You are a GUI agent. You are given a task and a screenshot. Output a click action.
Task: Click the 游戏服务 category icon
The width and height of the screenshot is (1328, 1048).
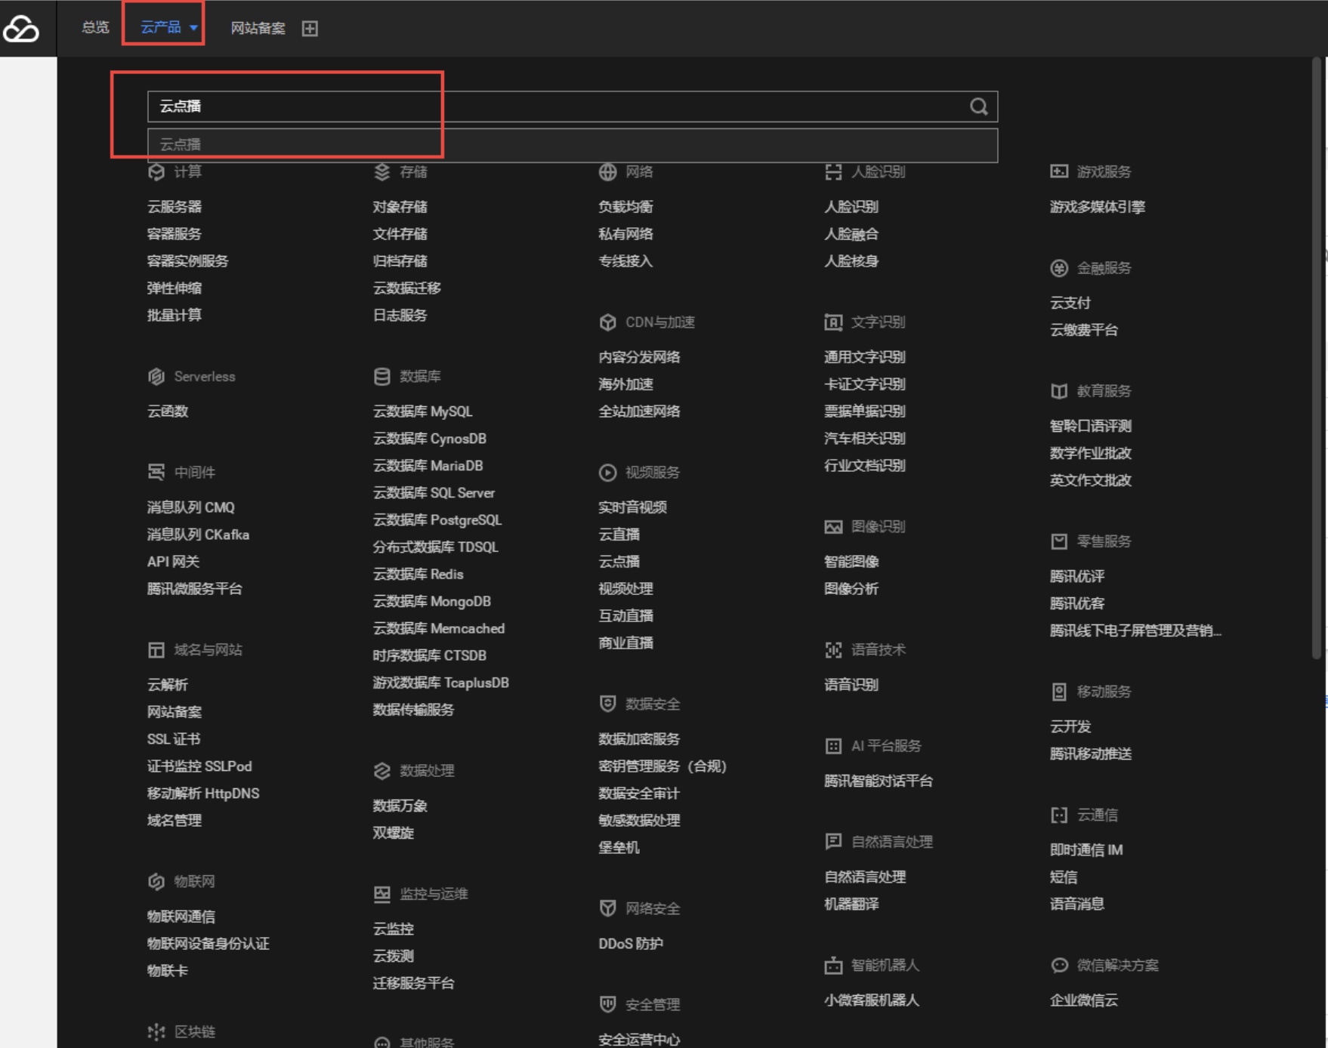[1059, 172]
